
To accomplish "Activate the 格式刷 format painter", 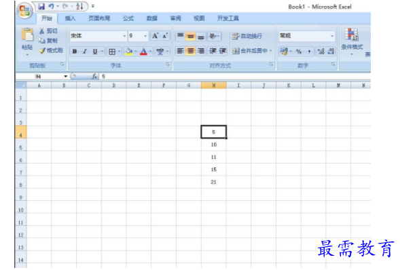I will pos(51,50).
